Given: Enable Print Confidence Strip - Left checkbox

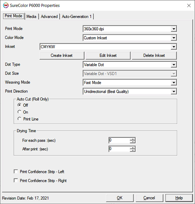Looking at the screenshot, I should point(16,171).
